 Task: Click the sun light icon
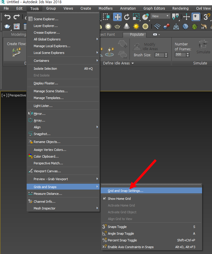tap(136, 26)
